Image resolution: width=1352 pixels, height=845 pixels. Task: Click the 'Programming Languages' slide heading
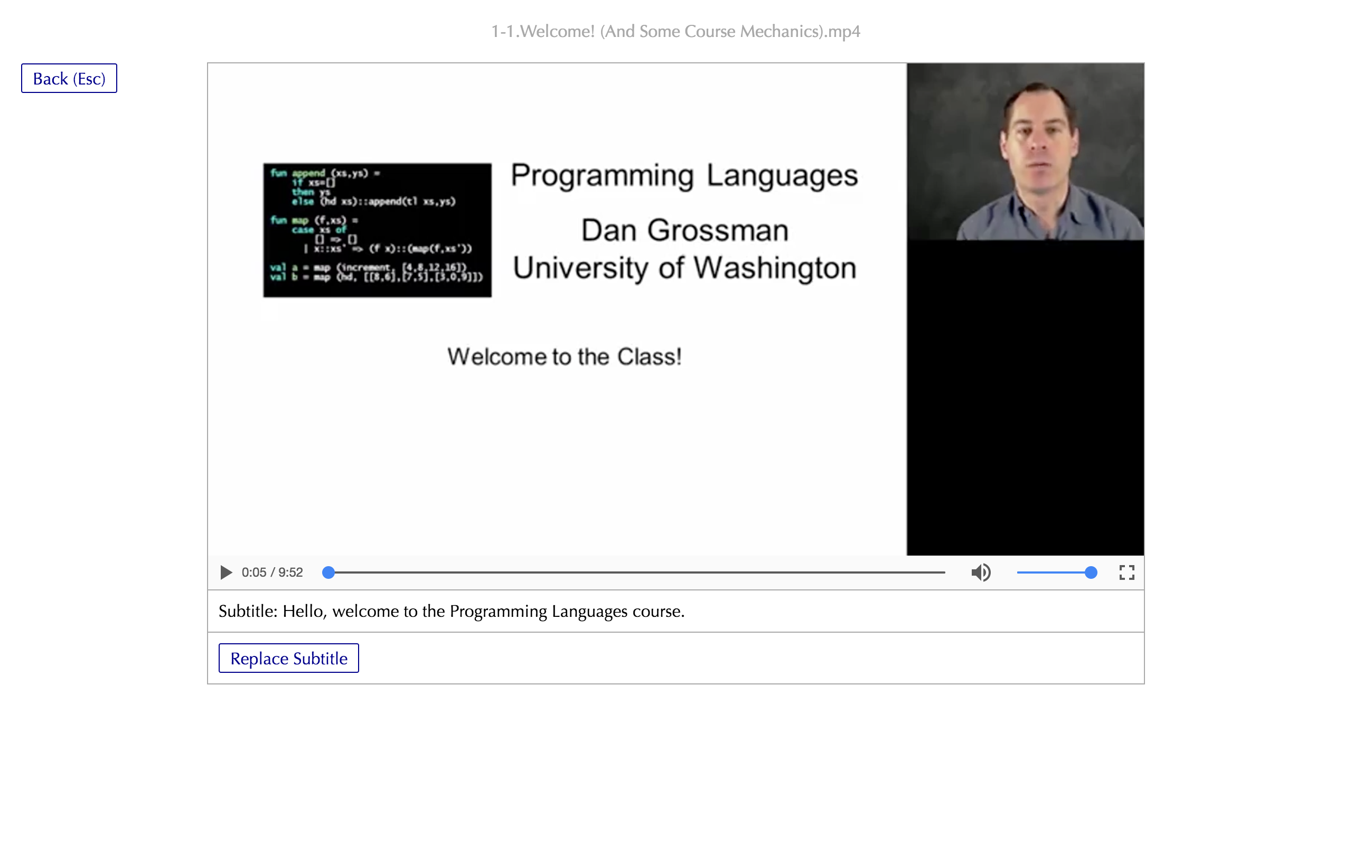[x=684, y=175]
